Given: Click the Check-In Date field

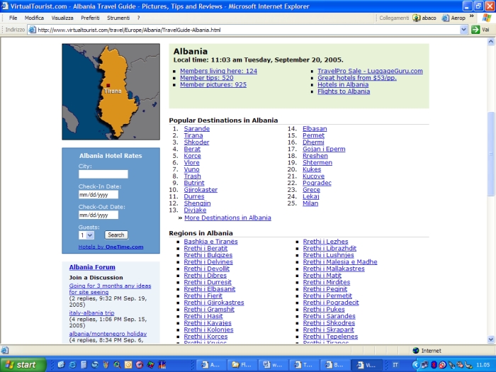Looking at the screenshot, I should click(x=98, y=195).
